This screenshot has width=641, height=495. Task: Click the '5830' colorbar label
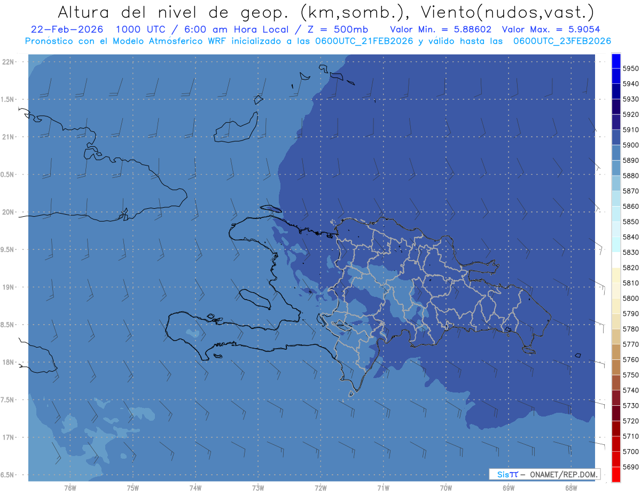point(630,252)
